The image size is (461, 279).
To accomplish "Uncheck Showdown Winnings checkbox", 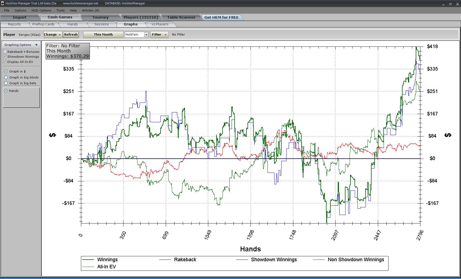I will pyautogui.click(x=5, y=57).
